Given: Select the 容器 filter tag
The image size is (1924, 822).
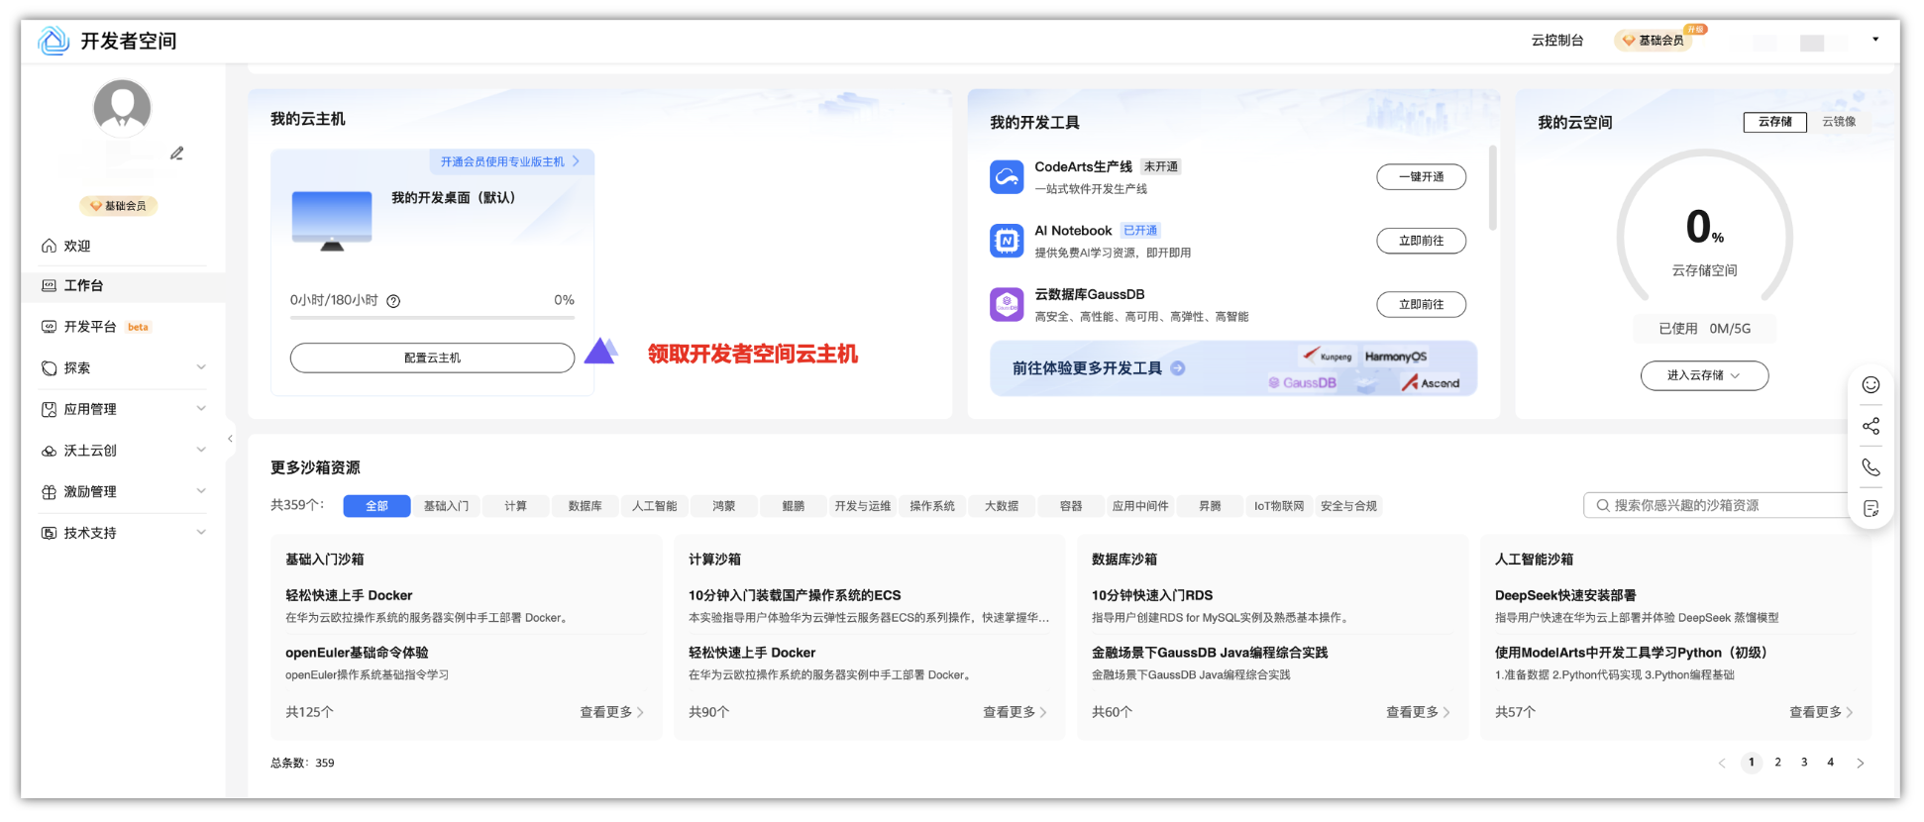Looking at the screenshot, I should click(x=1070, y=506).
